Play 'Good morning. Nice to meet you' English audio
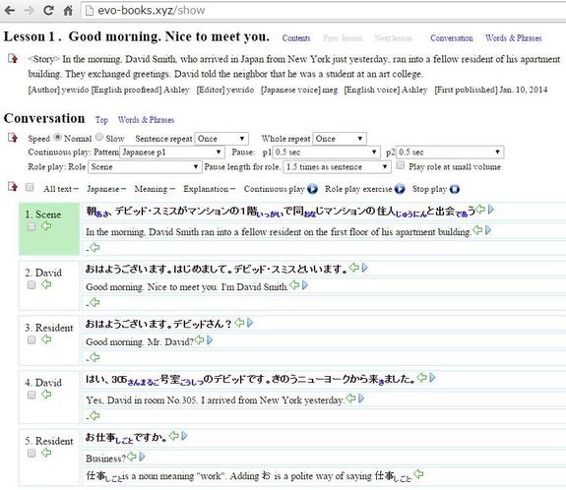The height and width of the screenshot is (490, 566). point(305,285)
